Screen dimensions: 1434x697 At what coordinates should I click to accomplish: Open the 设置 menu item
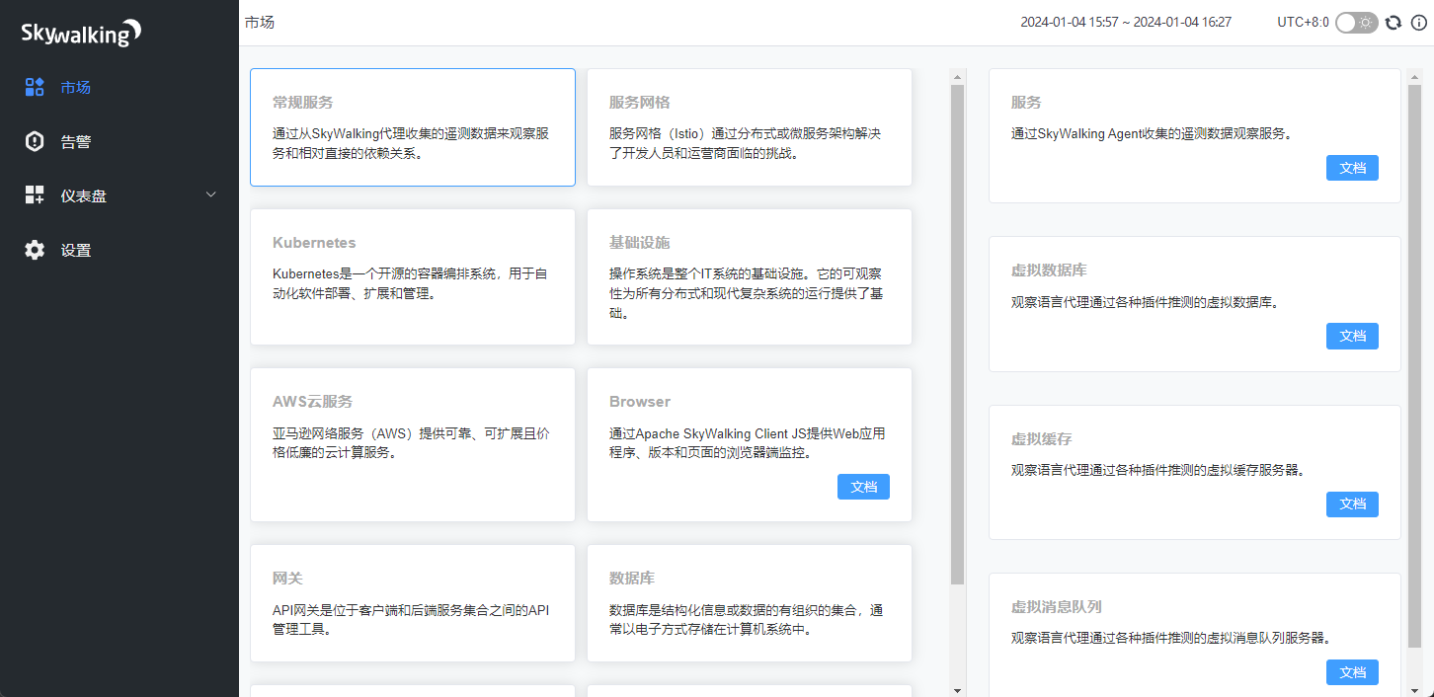click(76, 250)
